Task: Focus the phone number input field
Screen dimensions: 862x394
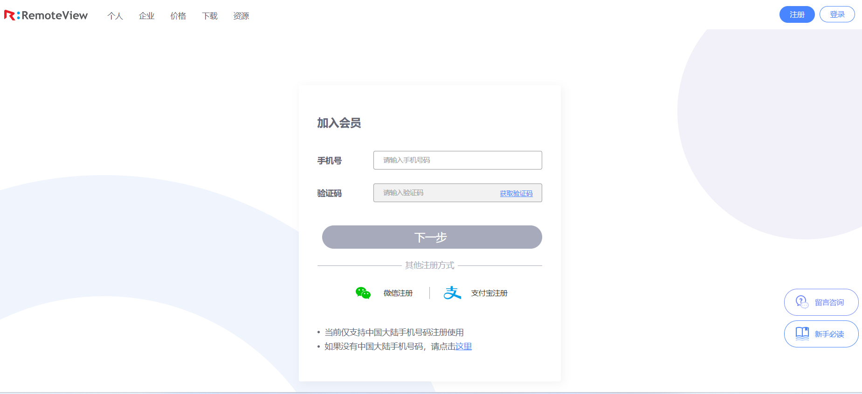Action: [x=457, y=160]
